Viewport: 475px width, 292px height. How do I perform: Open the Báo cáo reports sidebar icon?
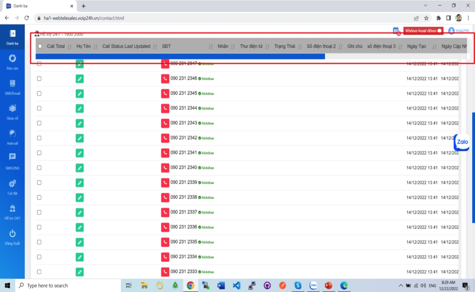(x=13, y=58)
